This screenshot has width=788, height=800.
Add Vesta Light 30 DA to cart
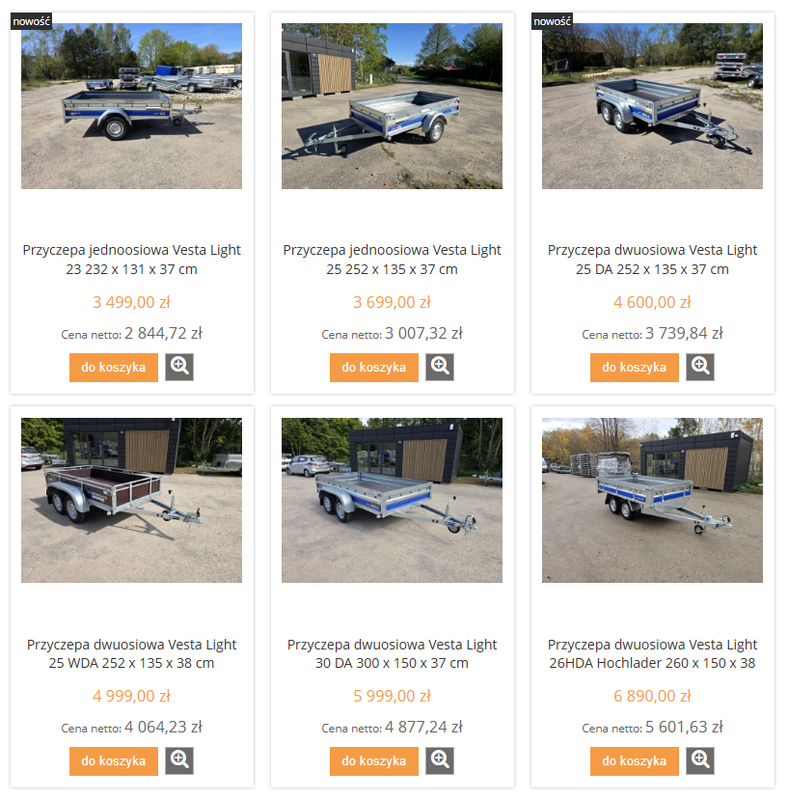click(x=374, y=761)
